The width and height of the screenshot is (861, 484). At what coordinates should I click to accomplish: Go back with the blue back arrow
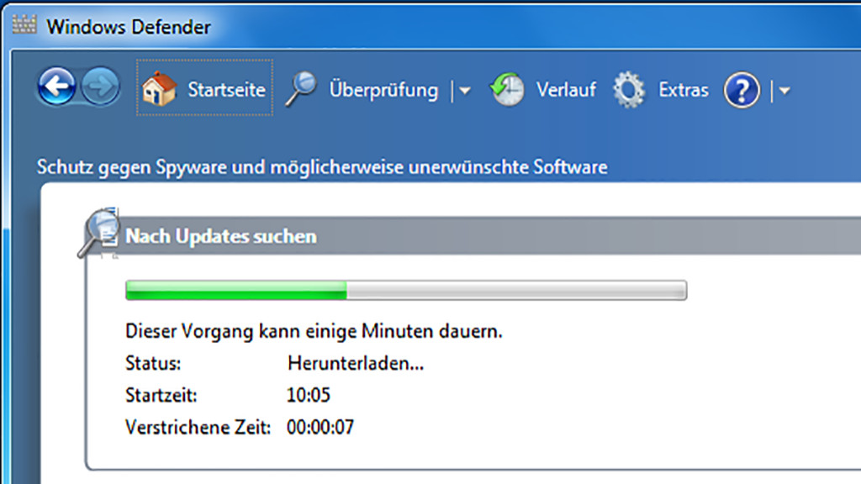tap(56, 87)
